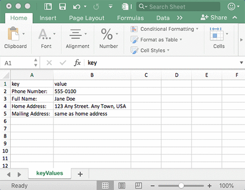245x190 pixels.
Task: Expand the Alignment group dropdown arrow
Action: 86,34
